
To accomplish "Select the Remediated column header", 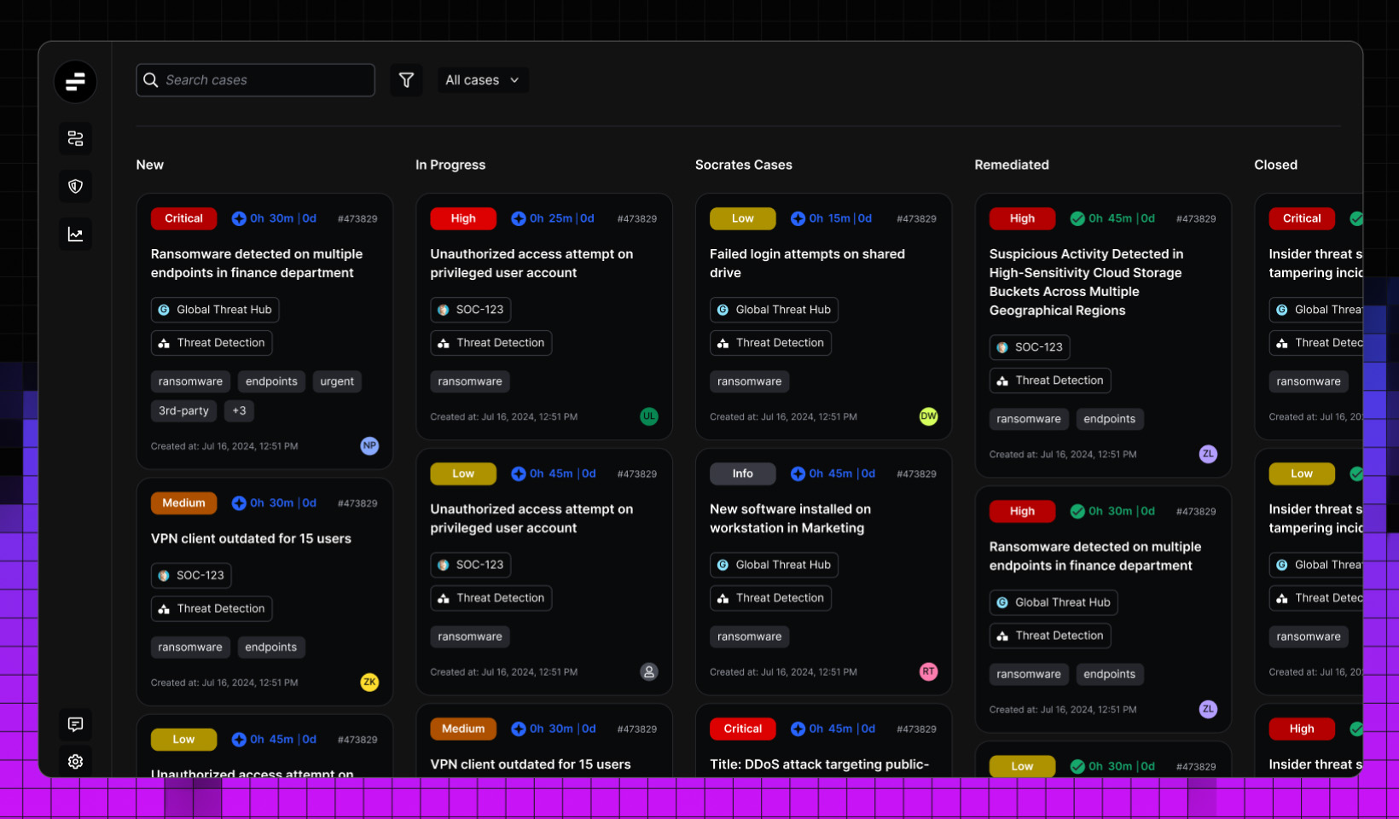I will click(1012, 165).
